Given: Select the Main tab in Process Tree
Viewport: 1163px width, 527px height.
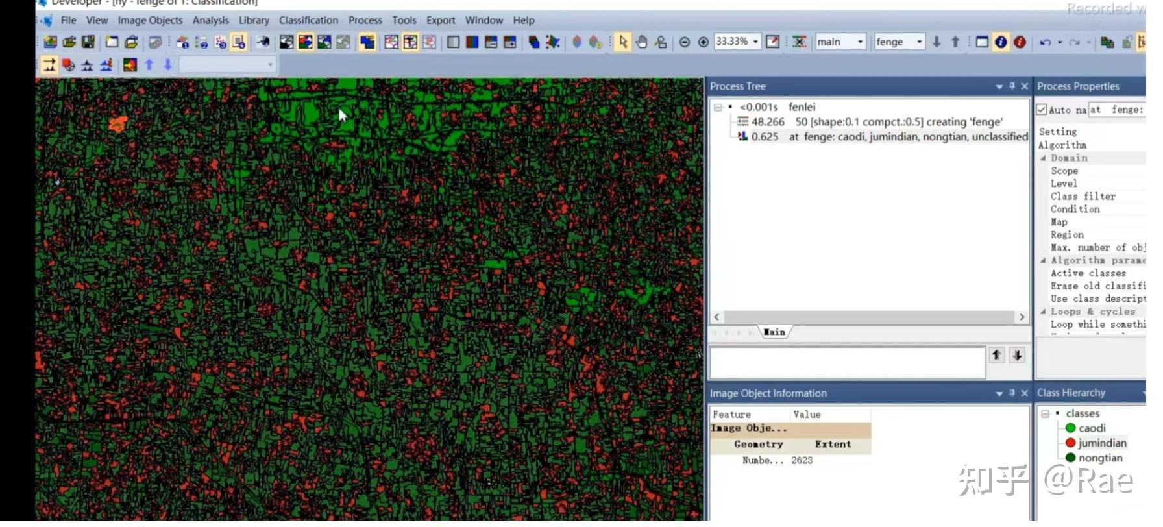Looking at the screenshot, I should pyautogui.click(x=774, y=332).
